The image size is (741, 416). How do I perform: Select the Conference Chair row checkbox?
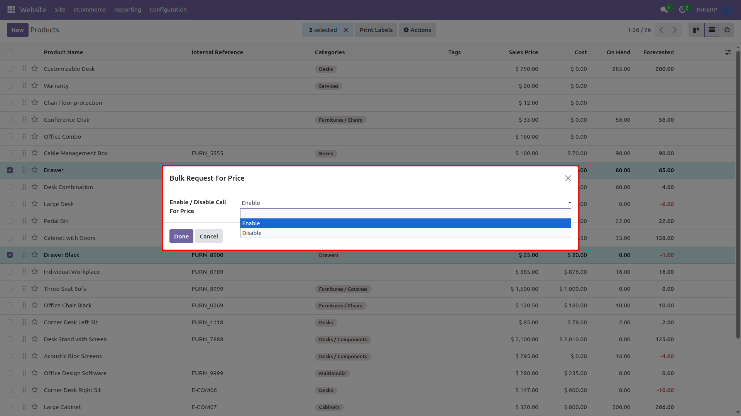10,120
